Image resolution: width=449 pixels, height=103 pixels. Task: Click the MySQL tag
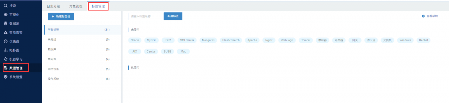pyautogui.click(x=152, y=40)
